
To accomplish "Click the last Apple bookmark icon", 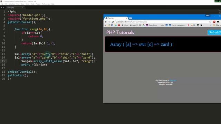I will click(x=201, y=25).
